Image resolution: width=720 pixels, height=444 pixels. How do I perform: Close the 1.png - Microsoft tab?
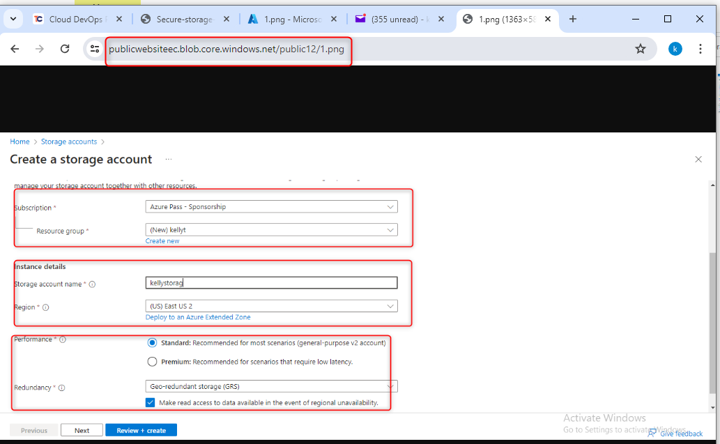(334, 19)
